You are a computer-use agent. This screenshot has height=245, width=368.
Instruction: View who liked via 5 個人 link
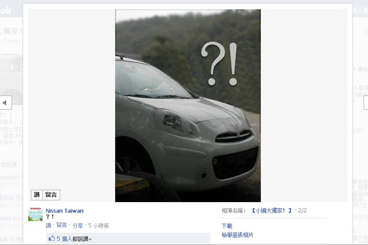pyautogui.click(x=64, y=239)
